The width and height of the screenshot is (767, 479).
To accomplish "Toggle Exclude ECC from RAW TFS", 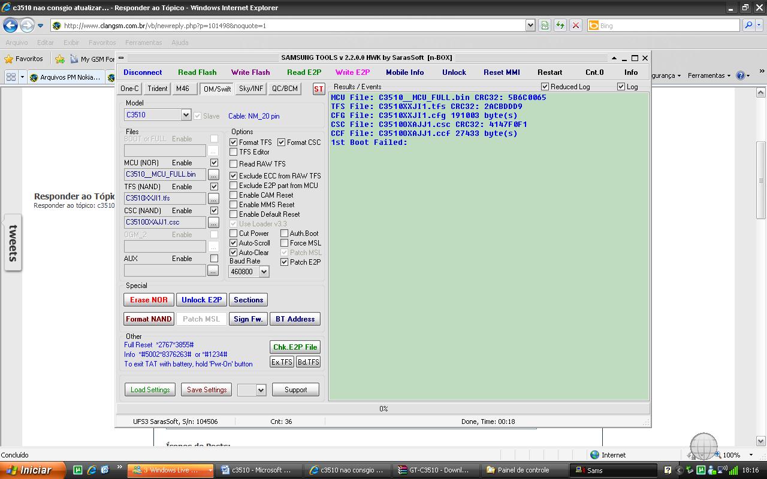I will pyautogui.click(x=234, y=176).
